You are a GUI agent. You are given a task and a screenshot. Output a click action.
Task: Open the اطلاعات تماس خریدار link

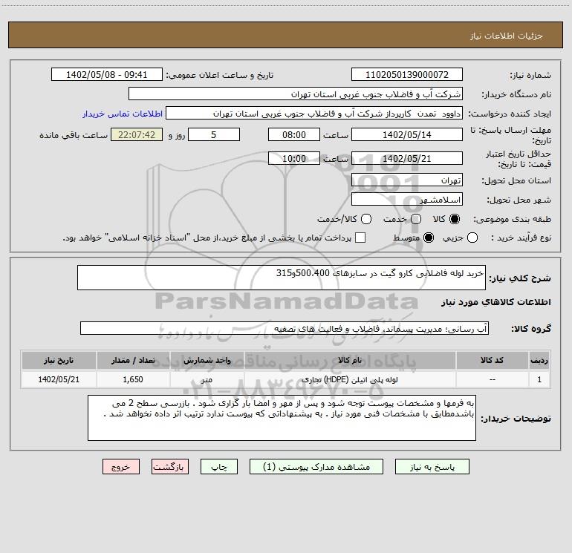click(x=123, y=114)
